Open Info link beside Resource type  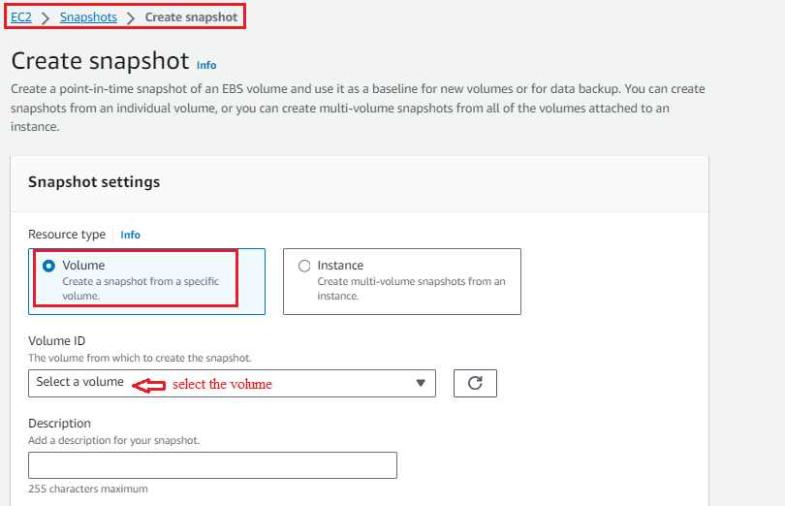coord(130,235)
